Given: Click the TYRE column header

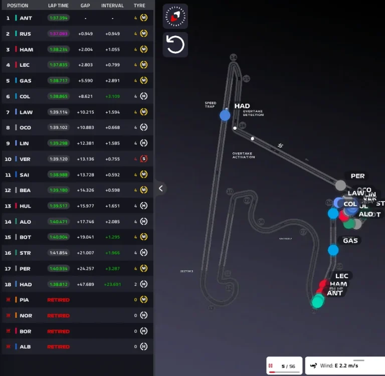Looking at the screenshot, I should click(x=139, y=6).
